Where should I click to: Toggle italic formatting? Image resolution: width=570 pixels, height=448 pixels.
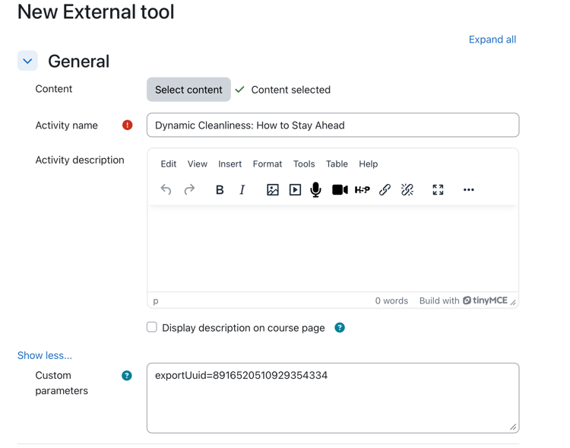[242, 189]
